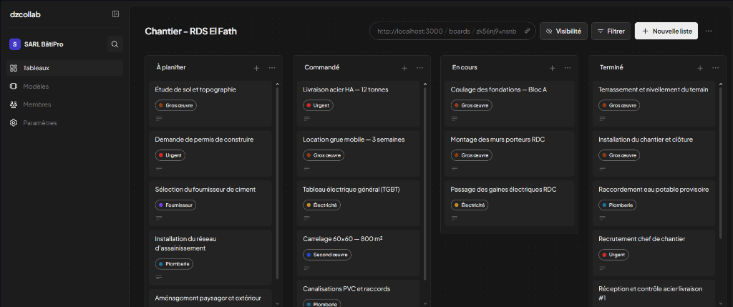Click description icon on Livraison acier HA card
Image resolution: width=733 pixels, height=307 pixels.
point(306,118)
